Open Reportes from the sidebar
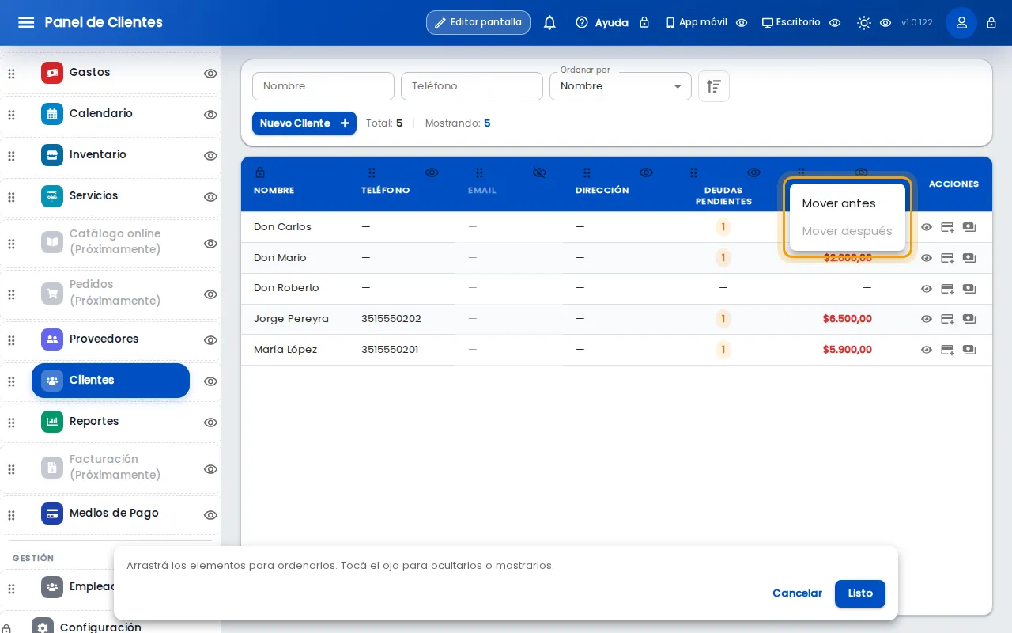Screen dimensions: 1012x633 (111, 422)
